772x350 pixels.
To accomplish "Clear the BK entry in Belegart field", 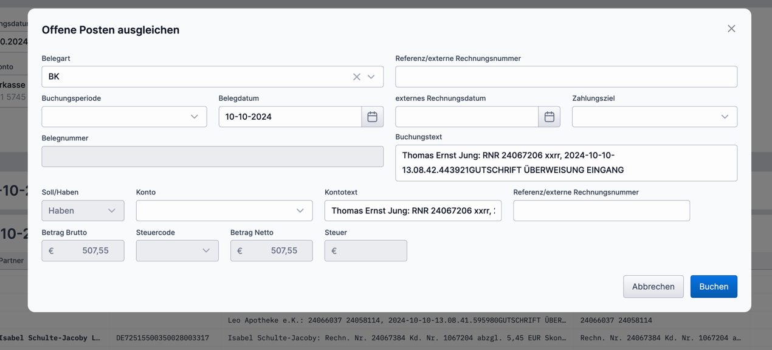I will coord(356,77).
